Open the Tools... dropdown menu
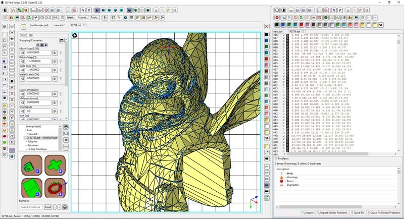This screenshot has width=404, height=219. pos(95,18)
